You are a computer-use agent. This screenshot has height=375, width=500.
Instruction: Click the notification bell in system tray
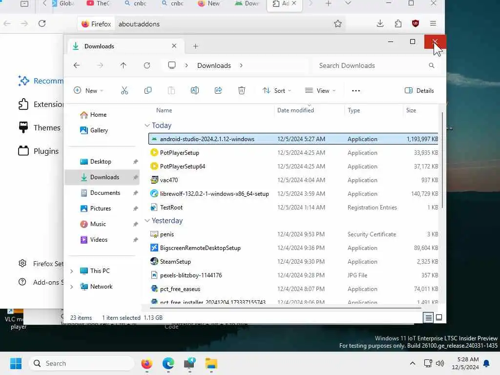tap(486, 363)
